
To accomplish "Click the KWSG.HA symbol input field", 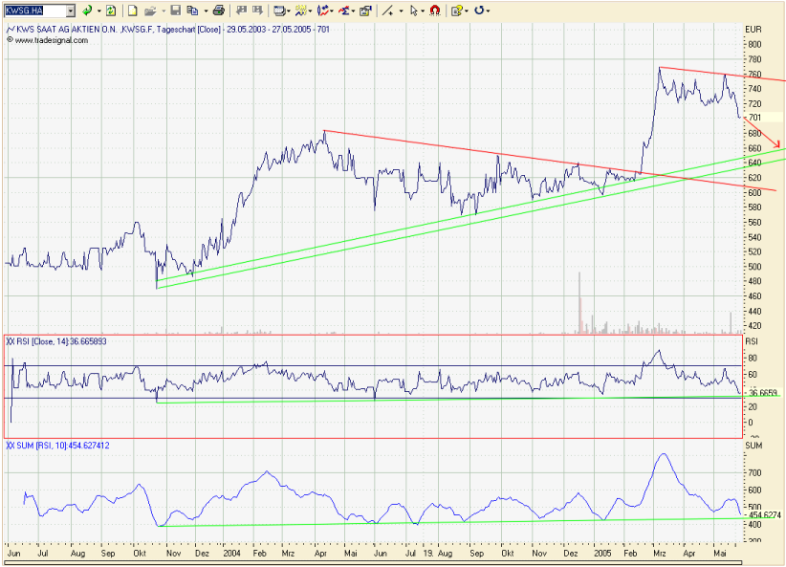I will point(35,11).
